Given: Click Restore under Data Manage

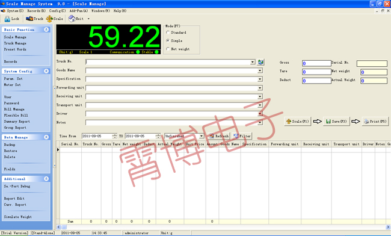Looking at the screenshot, I should (10, 151).
